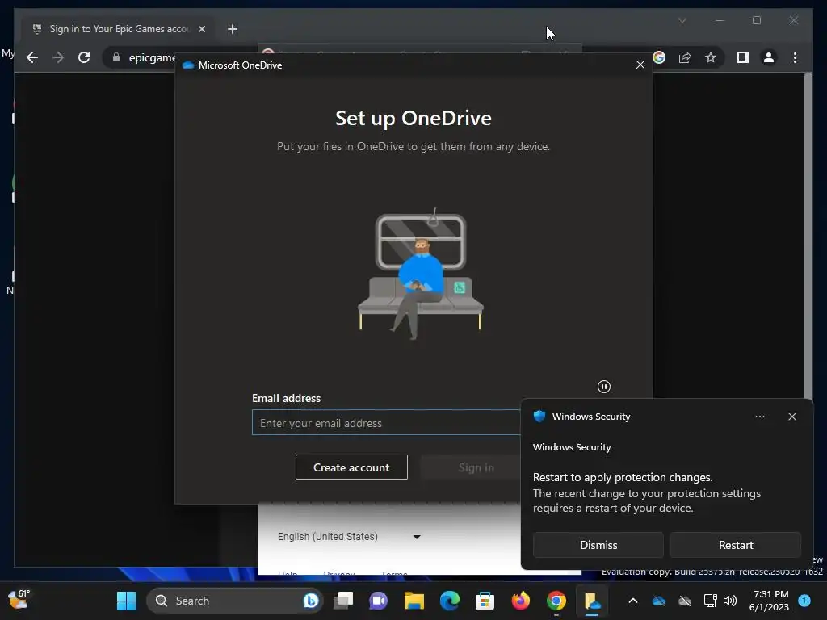Open Chrome profile menu
The height and width of the screenshot is (620, 827).
coord(769,57)
